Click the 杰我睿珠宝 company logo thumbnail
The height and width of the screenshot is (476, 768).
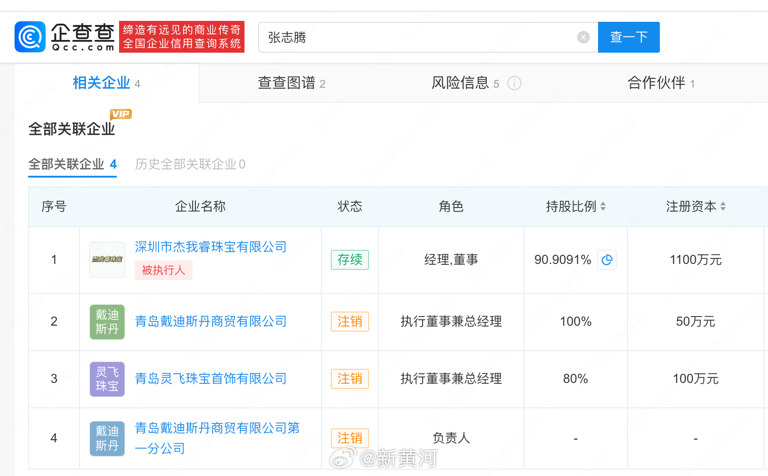point(107,260)
